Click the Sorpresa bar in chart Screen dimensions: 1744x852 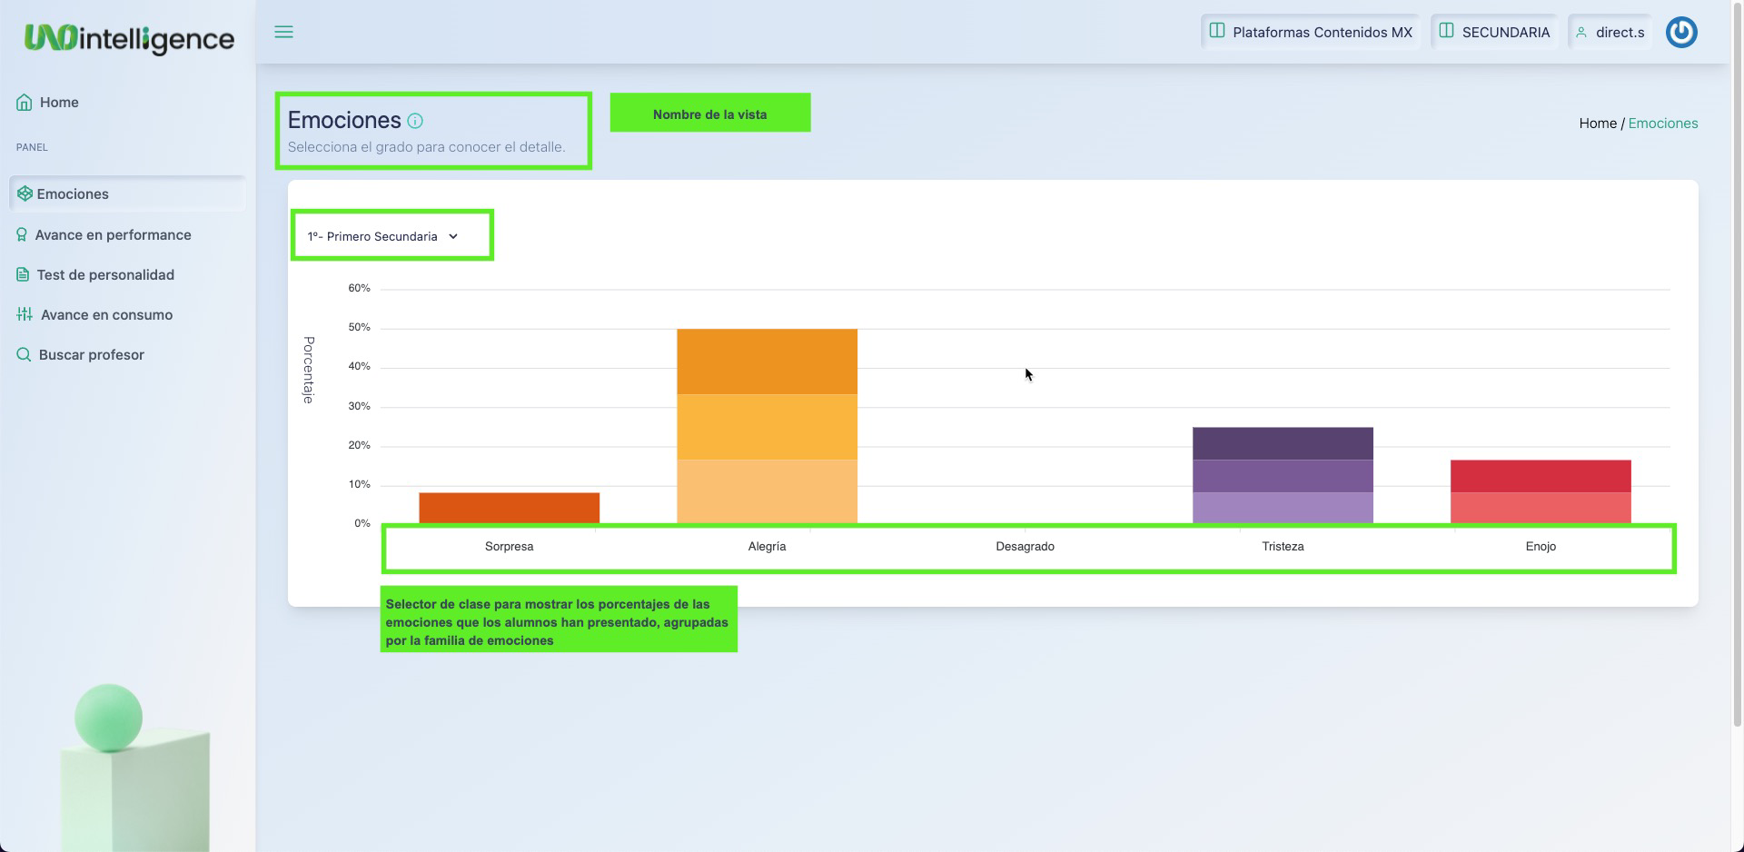tap(509, 508)
